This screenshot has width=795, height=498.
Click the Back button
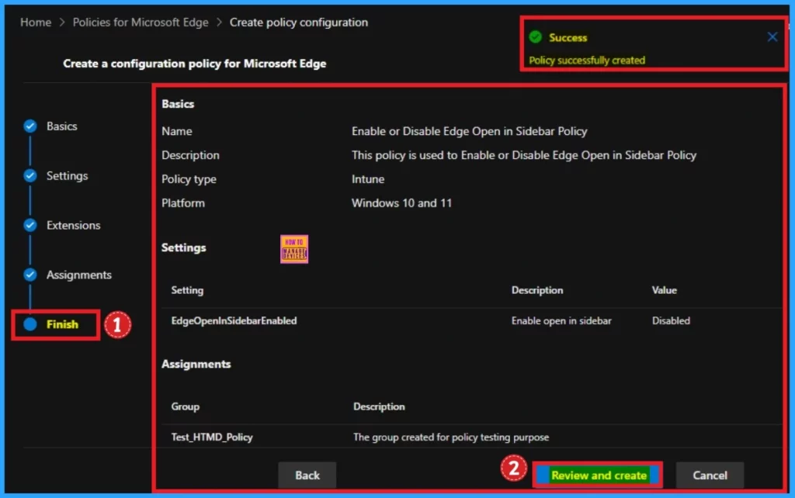coord(307,476)
